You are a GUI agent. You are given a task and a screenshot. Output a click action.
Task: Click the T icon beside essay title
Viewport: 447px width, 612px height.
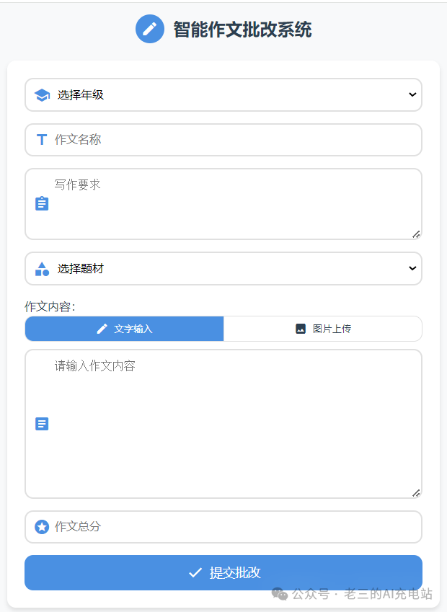(x=42, y=140)
